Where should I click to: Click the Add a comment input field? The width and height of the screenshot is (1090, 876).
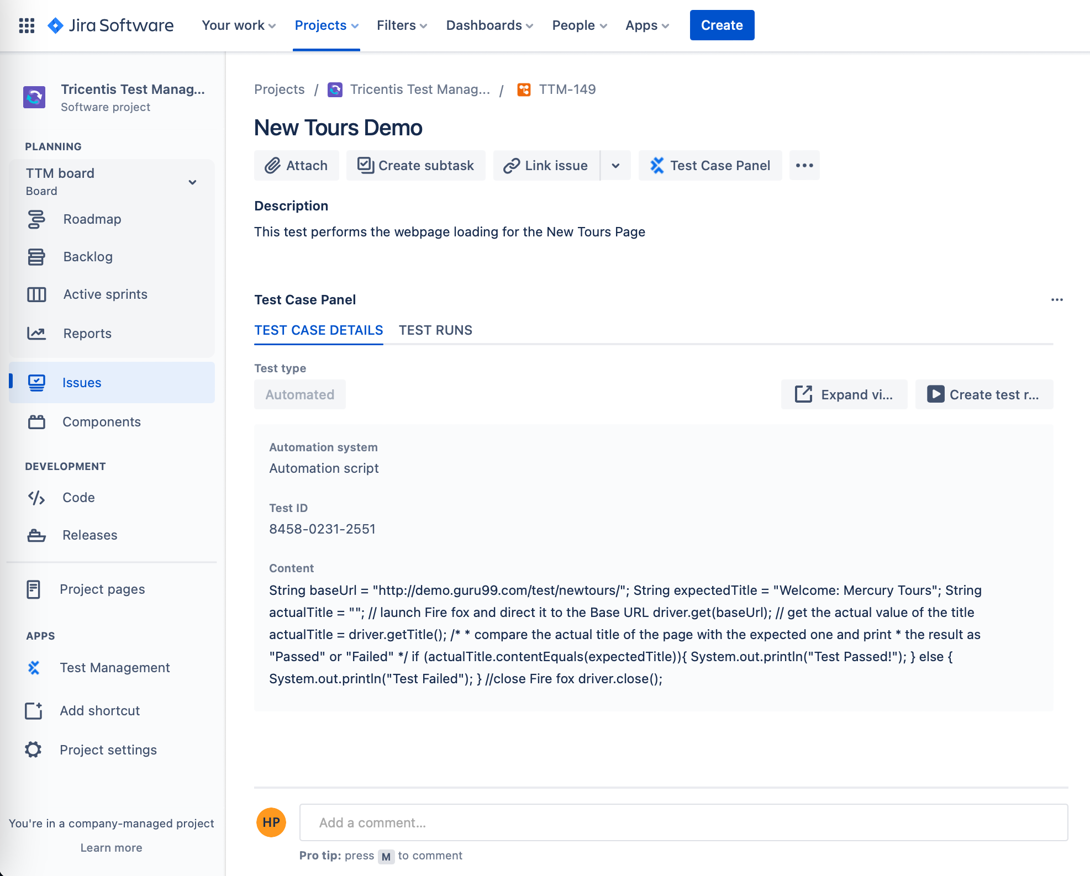pos(683,822)
